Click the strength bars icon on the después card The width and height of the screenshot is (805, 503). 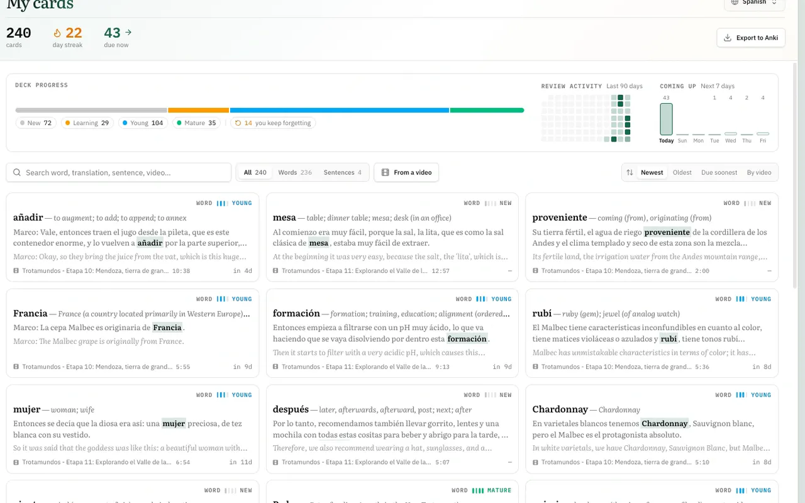click(x=489, y=395)
